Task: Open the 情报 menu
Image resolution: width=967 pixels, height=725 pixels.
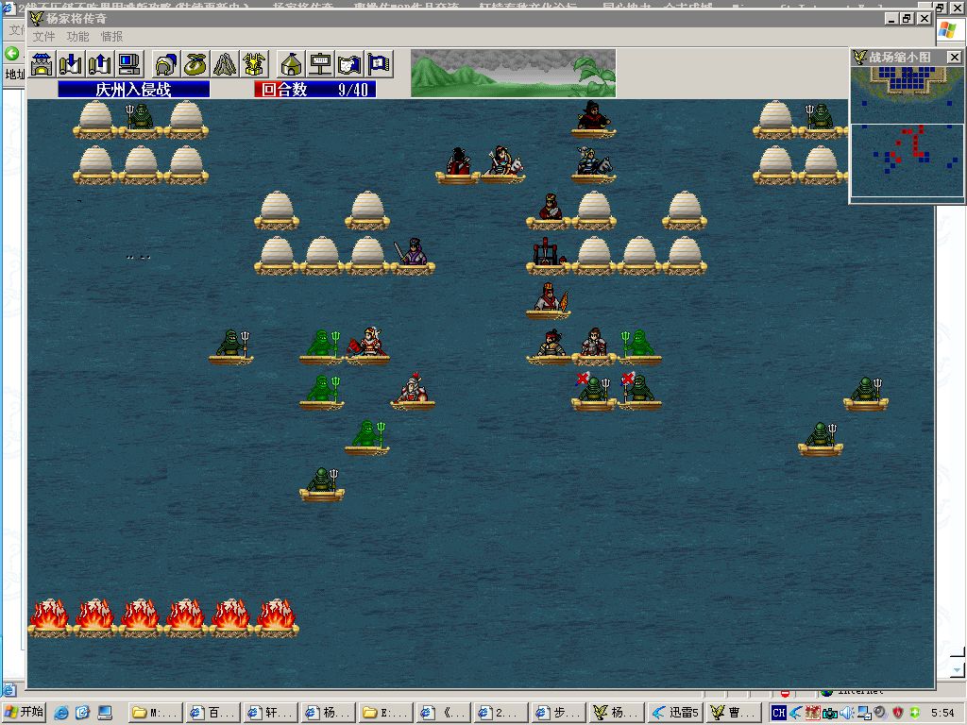Action: (111, 37)
